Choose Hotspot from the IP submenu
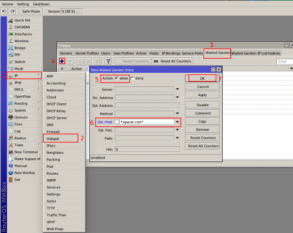The image size is (293, 233). (52, 138)
